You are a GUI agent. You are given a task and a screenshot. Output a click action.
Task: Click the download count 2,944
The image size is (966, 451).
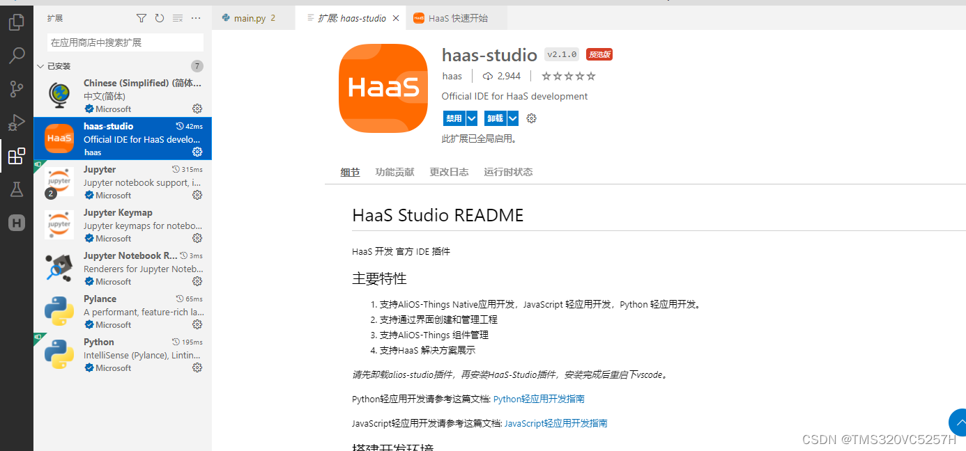tap(502, 76)
